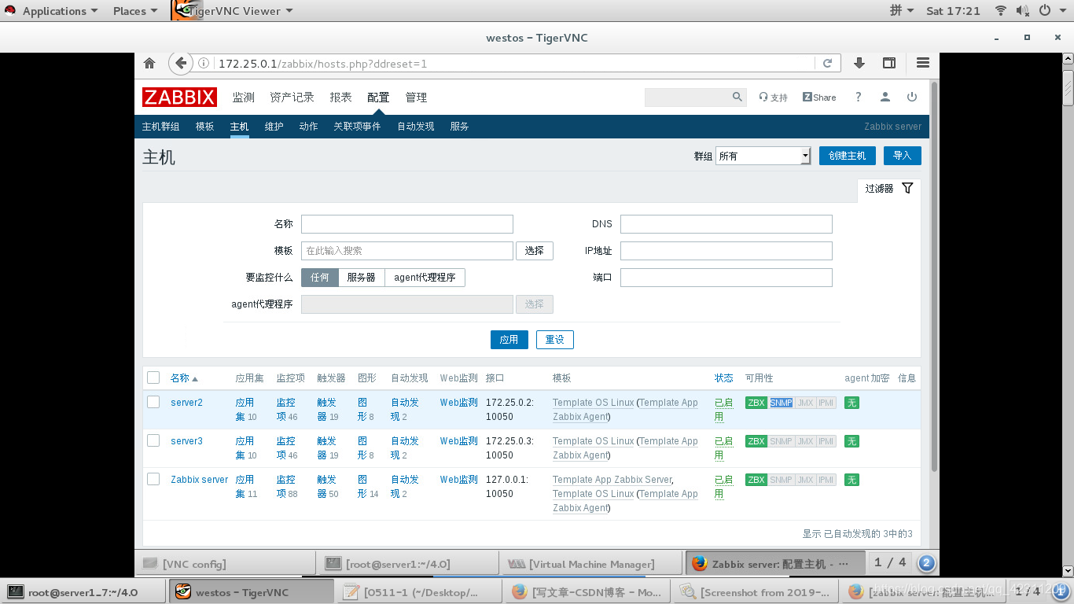The width and height of the screenshot is (1074, 604).
Task: Switch to root@server1:~/4.0 terminal in VNC taskbar
Action: tap(407, 564)
